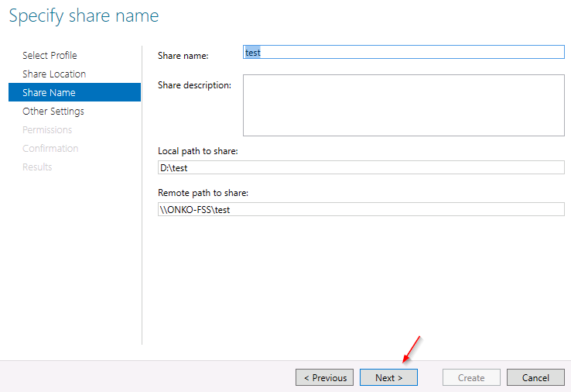Click in the Share name field containing test
The image size is (571, 392).
tap(403, 52)
